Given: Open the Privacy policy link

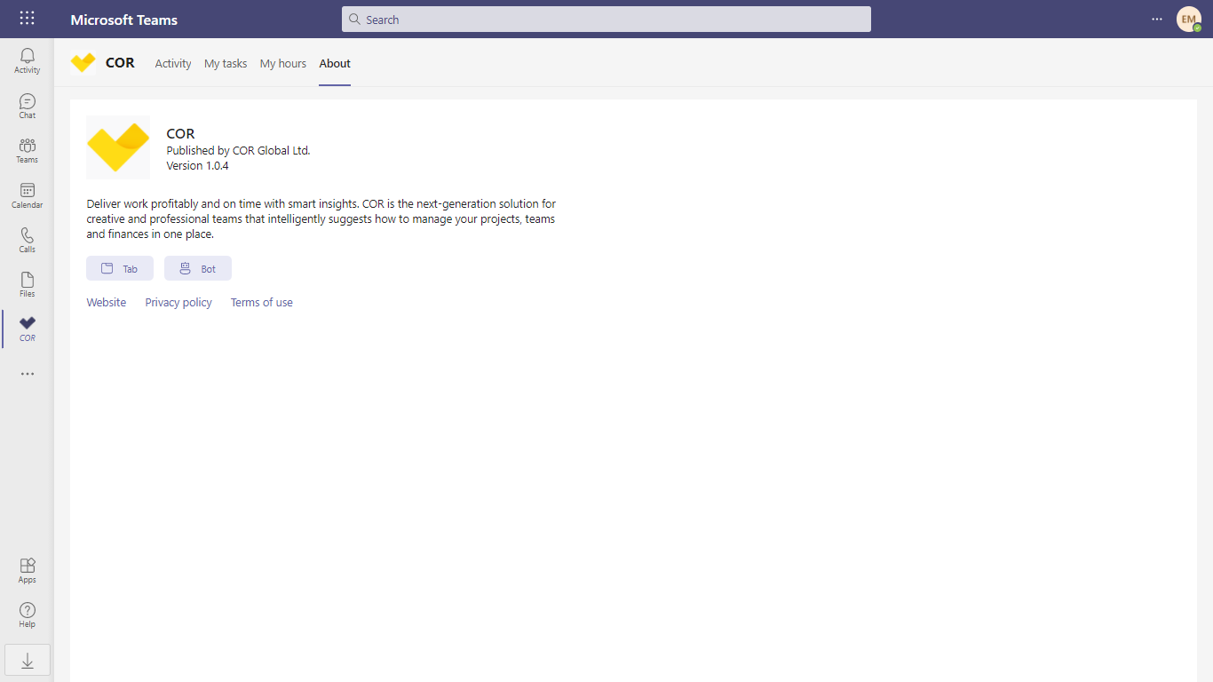Looking at the screenshot, I should [x=178, y=302].
